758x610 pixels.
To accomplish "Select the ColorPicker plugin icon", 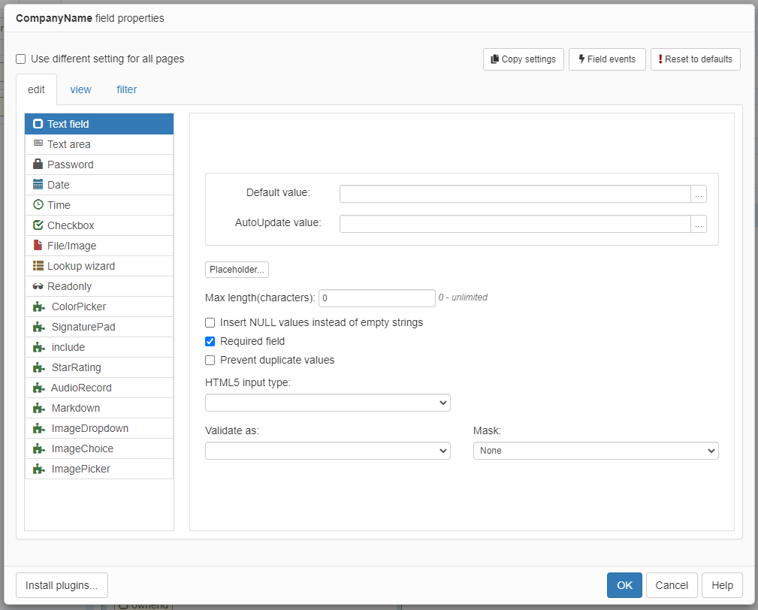I will tap(38, 307).
